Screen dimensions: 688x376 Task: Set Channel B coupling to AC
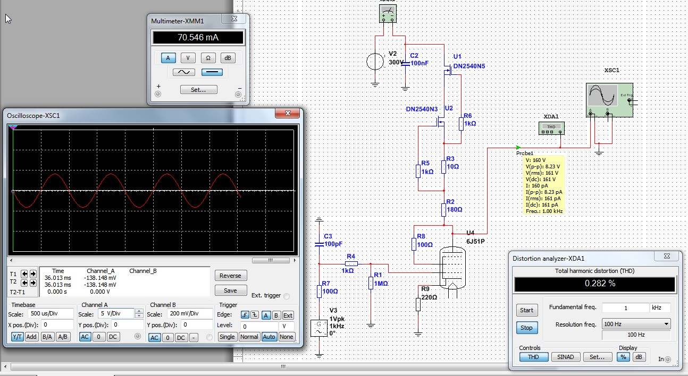pyautogui.click(x=154, y=337)
